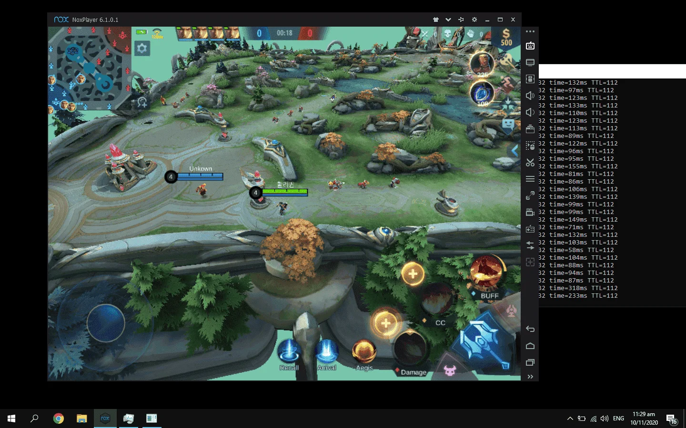Image resolution: width=686 pixels, height=428 pixels.
Task: Click 'time=318ms TTL=112' line in ping window
Action: point(583,288)
